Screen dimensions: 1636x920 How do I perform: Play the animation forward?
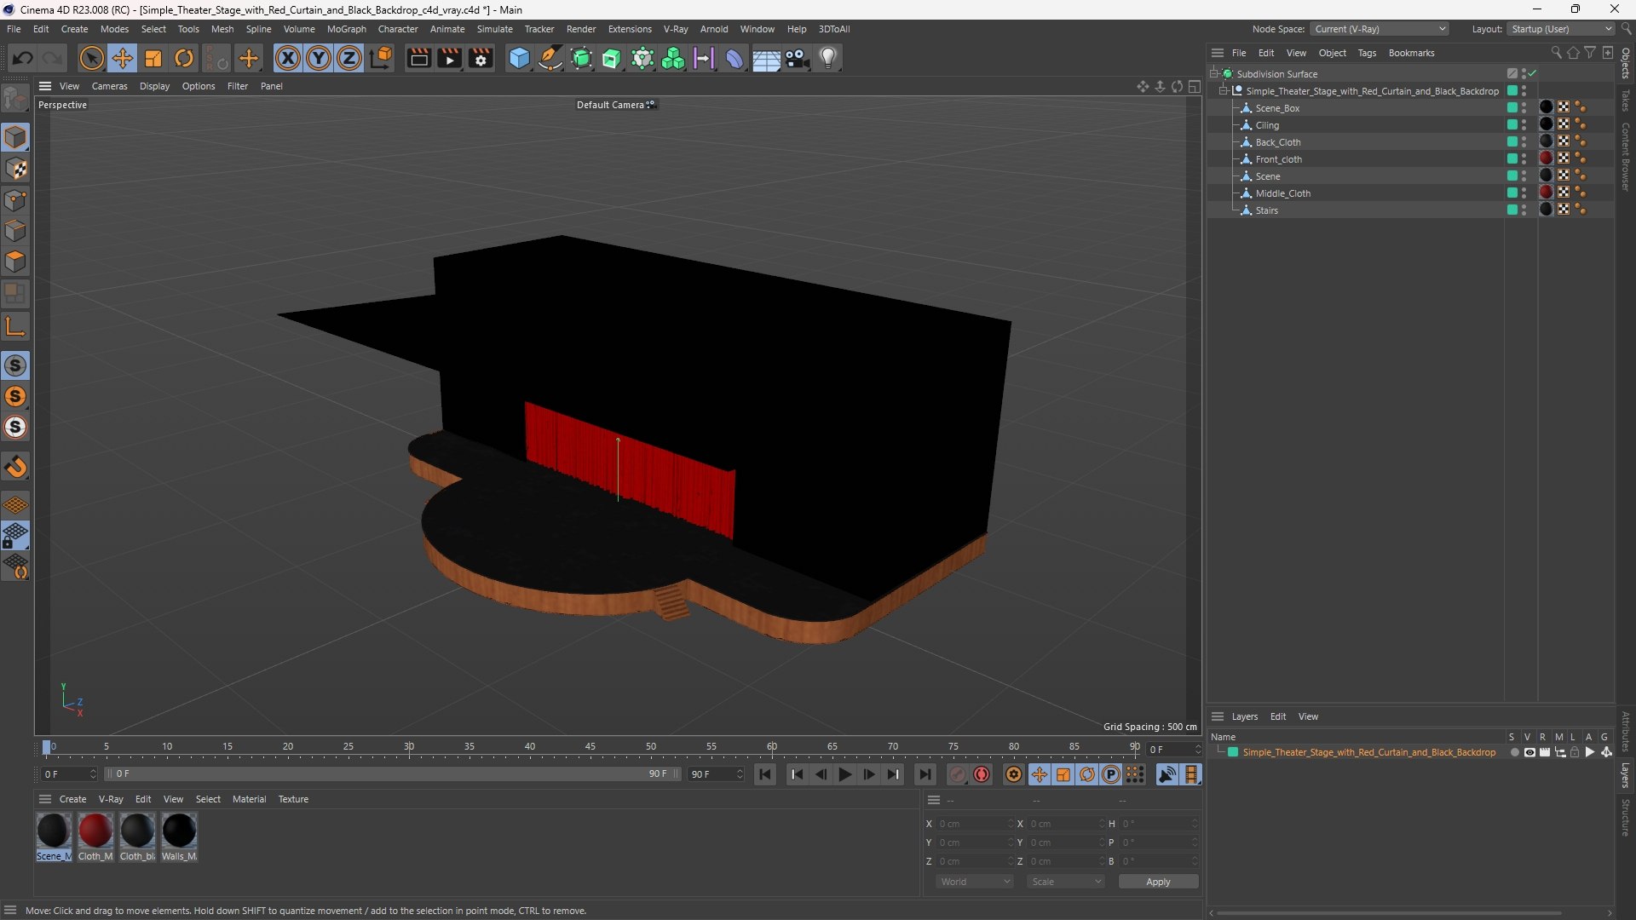click(844, 774)
